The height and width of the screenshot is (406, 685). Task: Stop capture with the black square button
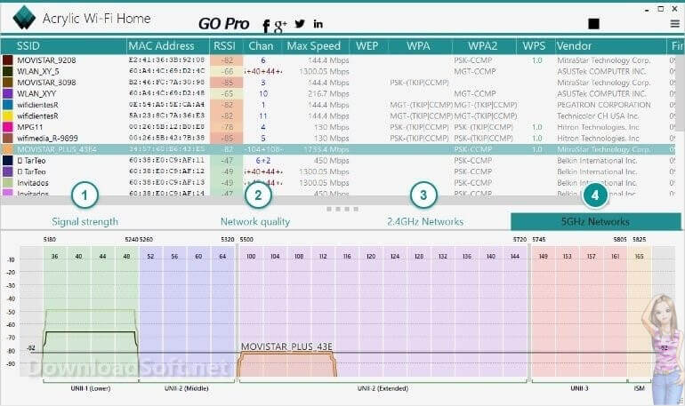pos(593,24)
